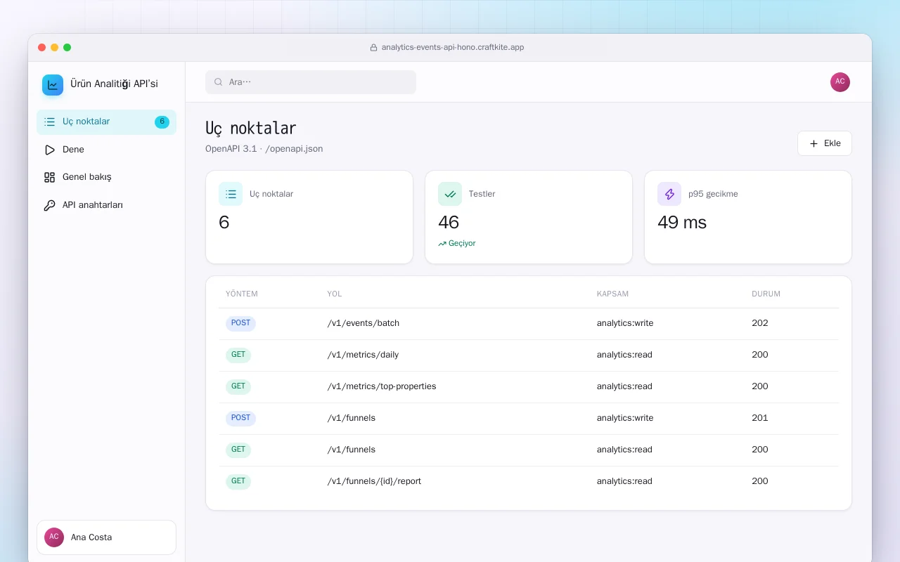
Task: Click analytics:write in /v1/events/batch row
Action: [625, 323]
